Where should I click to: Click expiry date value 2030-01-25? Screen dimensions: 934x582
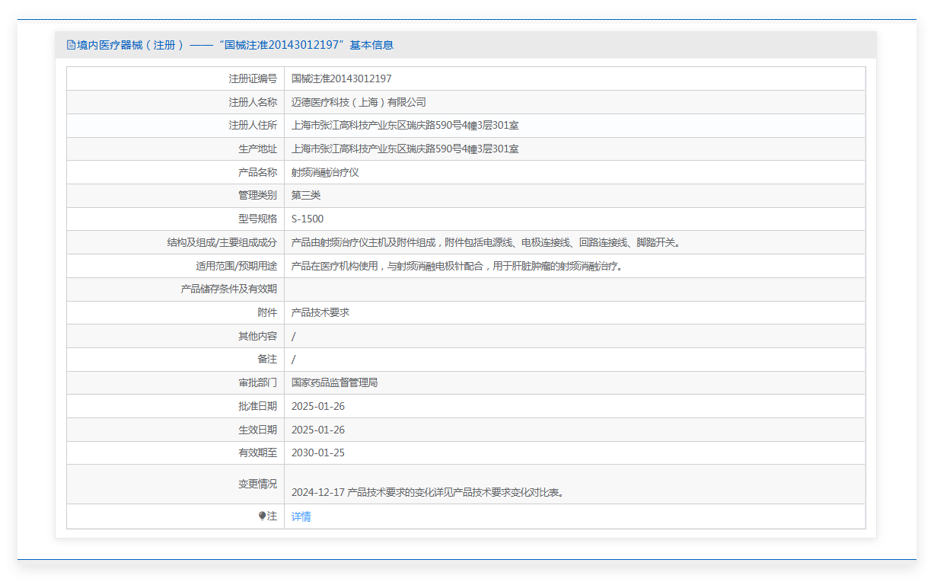318,452
